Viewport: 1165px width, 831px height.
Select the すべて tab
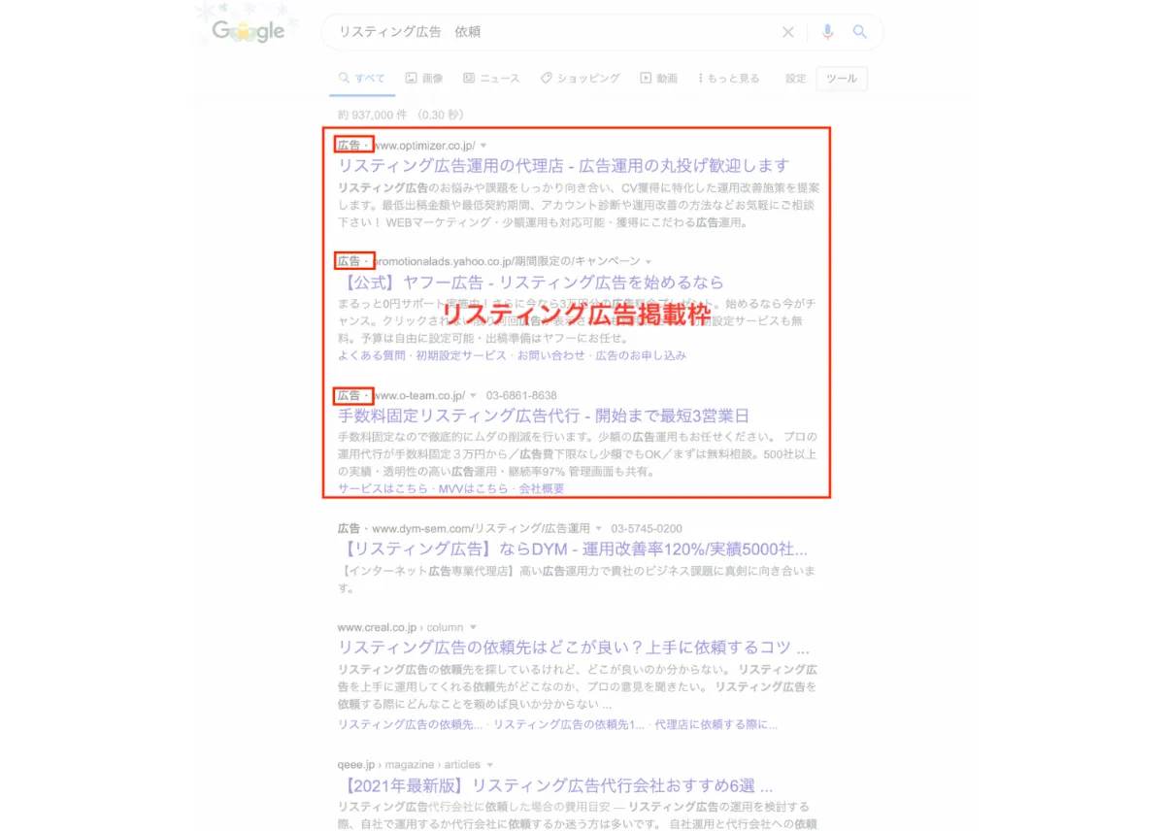361,78
